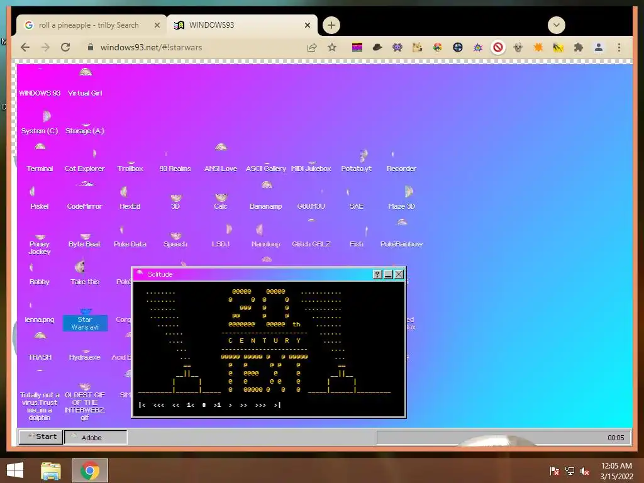Open the Storage (A:) drive icon
This screenshot has width=644, height=483.
[85, 128]
